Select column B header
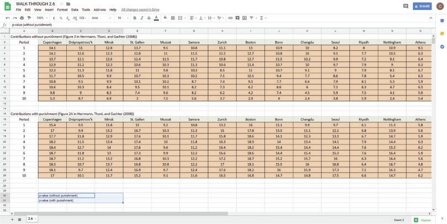Image resolution: width=447 pixels, height=224 pixels. coord(52,31)
